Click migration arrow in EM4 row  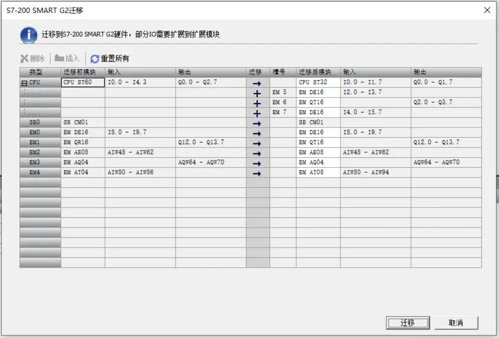click(257, 173)
